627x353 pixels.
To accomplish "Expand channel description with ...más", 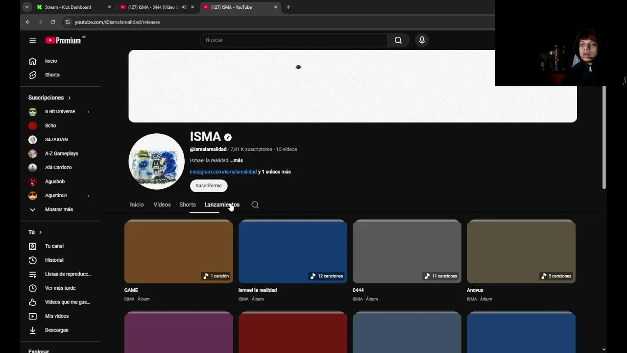I will tap(236, 160).
